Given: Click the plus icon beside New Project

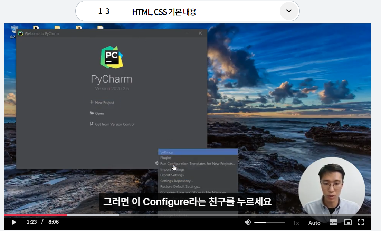Looking at the screenshot, I should pos(92,102).
